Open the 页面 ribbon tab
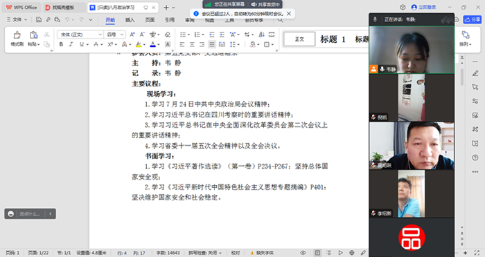Viewport: 485px width, 257px height. 150,20
